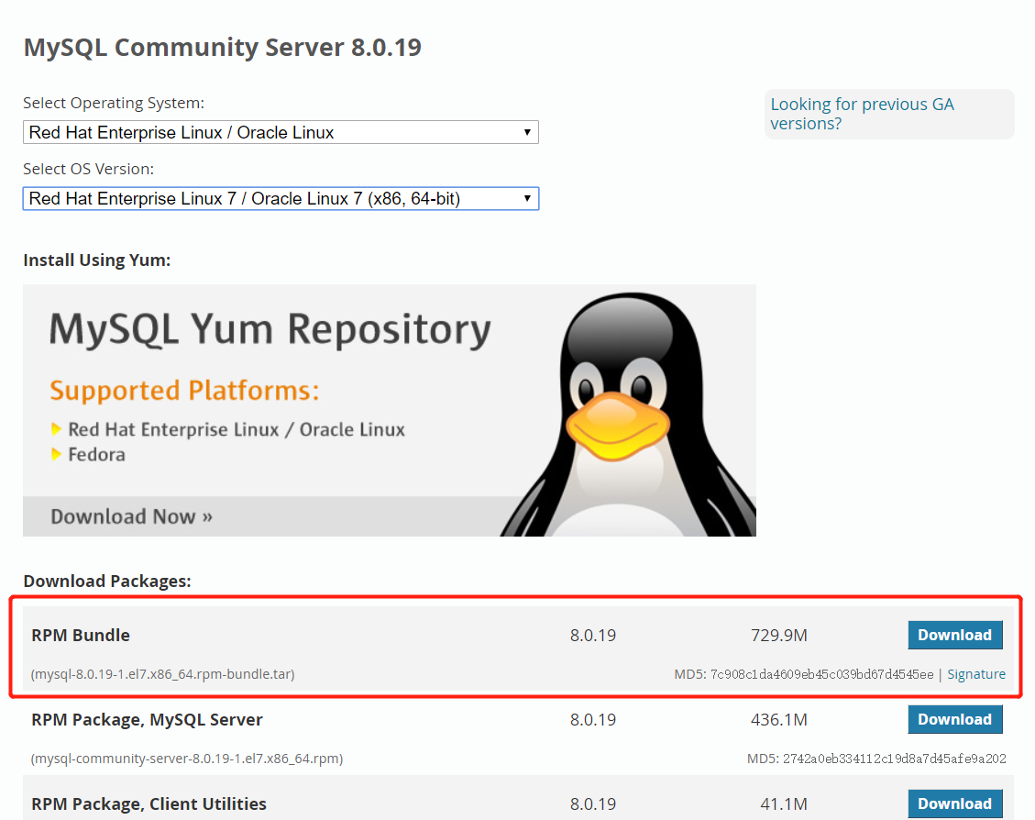Click Looking for previous GA versions link
Image resolution: width=1035 pixels, height=820 pixels.
(862, 114)
